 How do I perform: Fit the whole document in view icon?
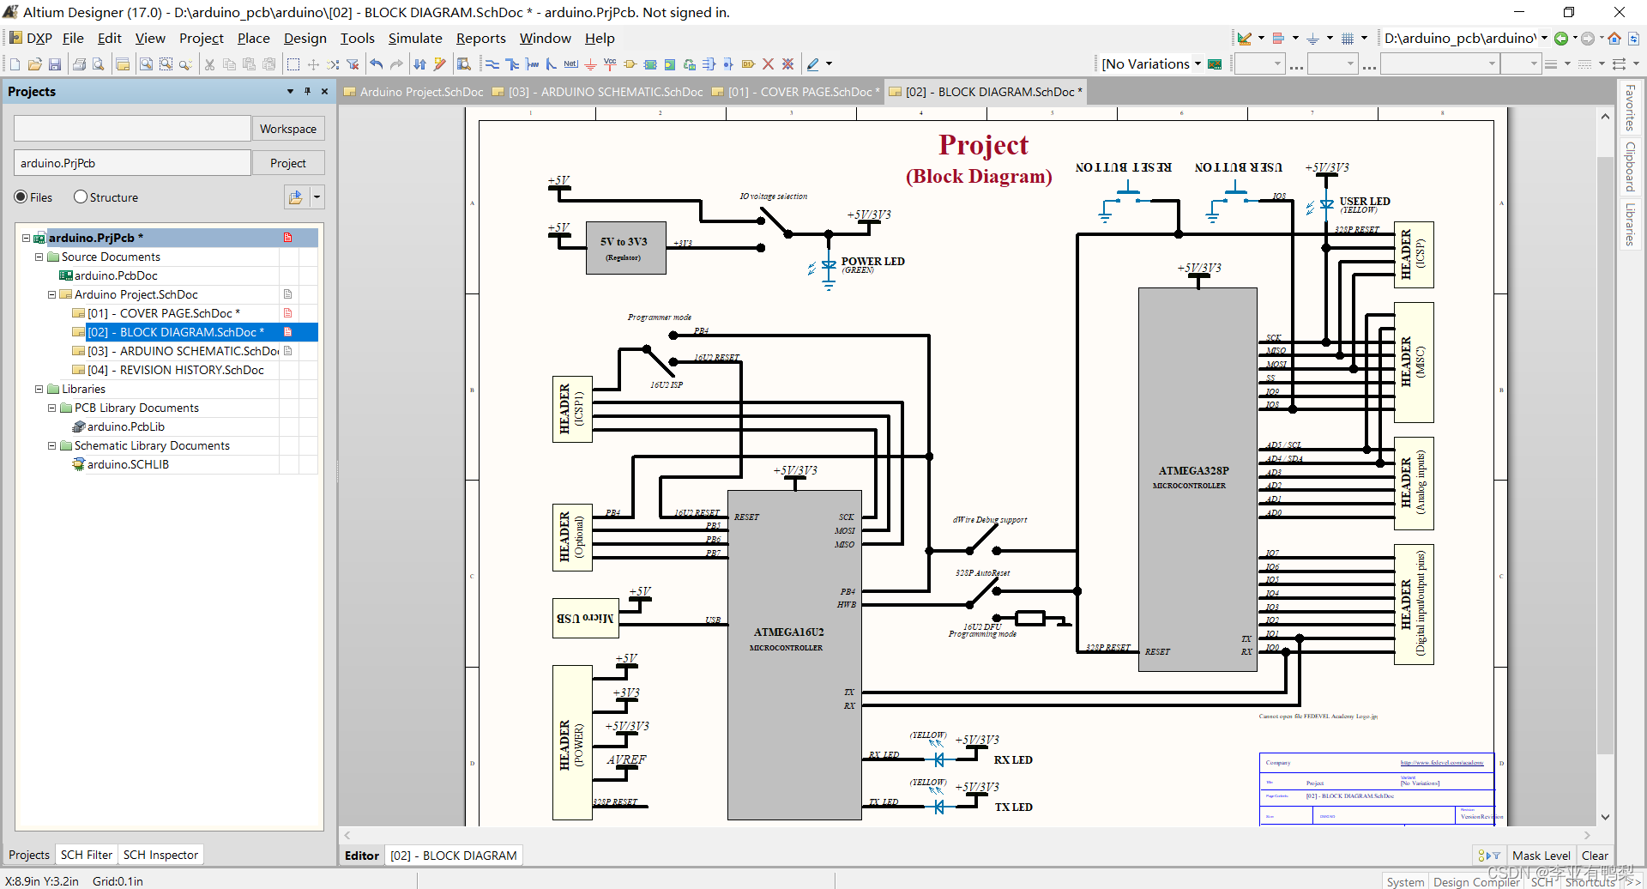[146, 64]
